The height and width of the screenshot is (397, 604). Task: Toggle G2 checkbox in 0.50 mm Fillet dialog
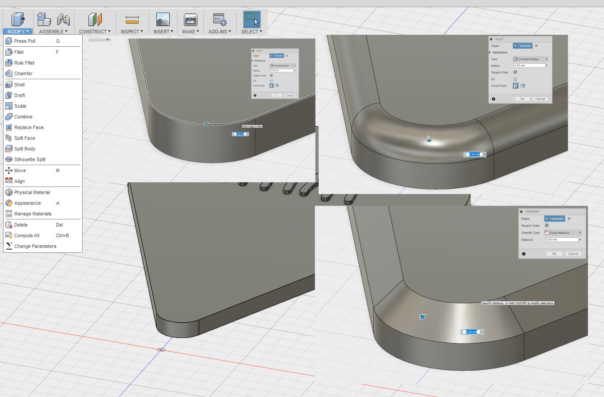coord(515,79)
